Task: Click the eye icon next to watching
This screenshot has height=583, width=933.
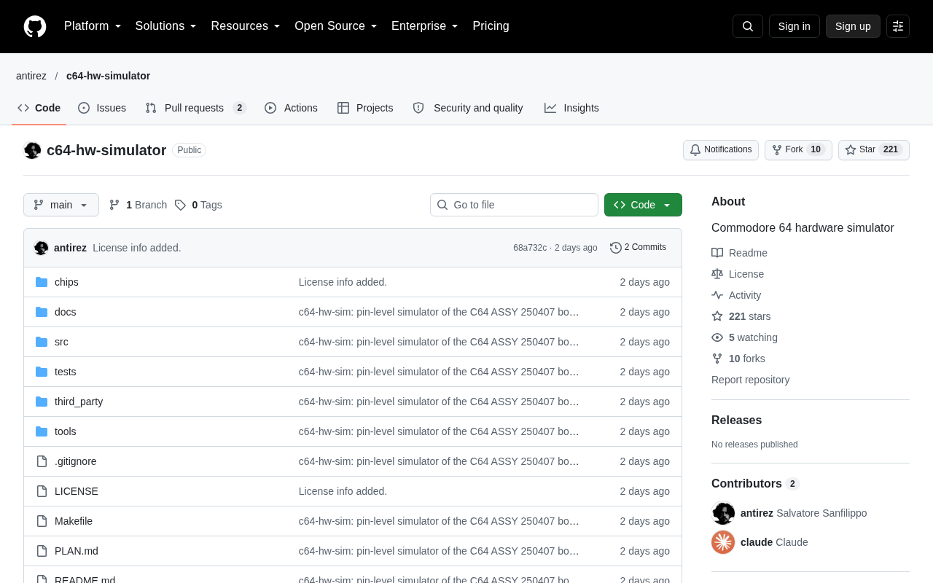Action: pos(717,337)
